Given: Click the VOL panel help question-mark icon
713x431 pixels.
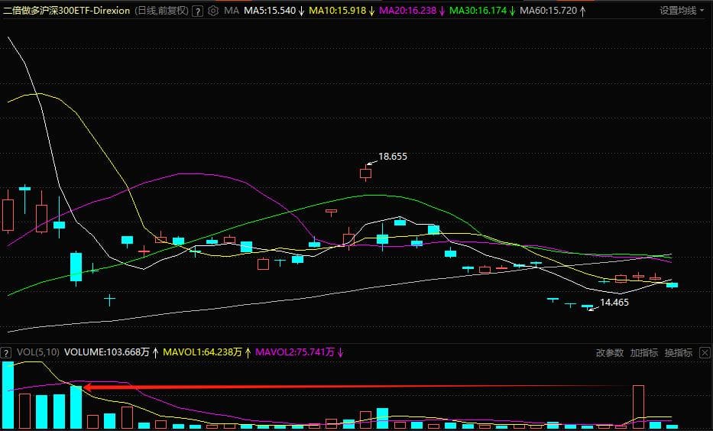Looking at the screenshot, I should [x=7, y=353].
